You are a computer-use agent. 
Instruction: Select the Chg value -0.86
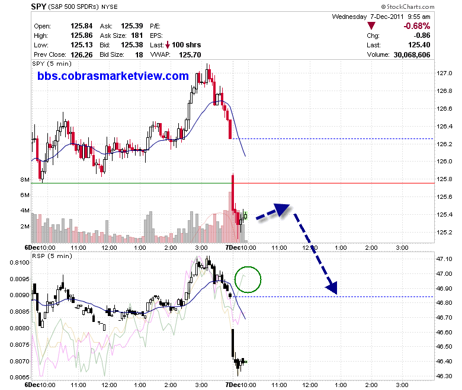tap(422, 36)
